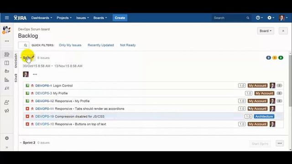Image resolution: width=292 pixels, height=164 pixels.
Task: Collapse the Sprint 2 section
Action: 21,143
